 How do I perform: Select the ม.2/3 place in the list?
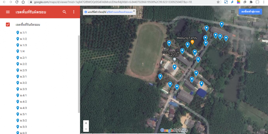coord(23,70)
